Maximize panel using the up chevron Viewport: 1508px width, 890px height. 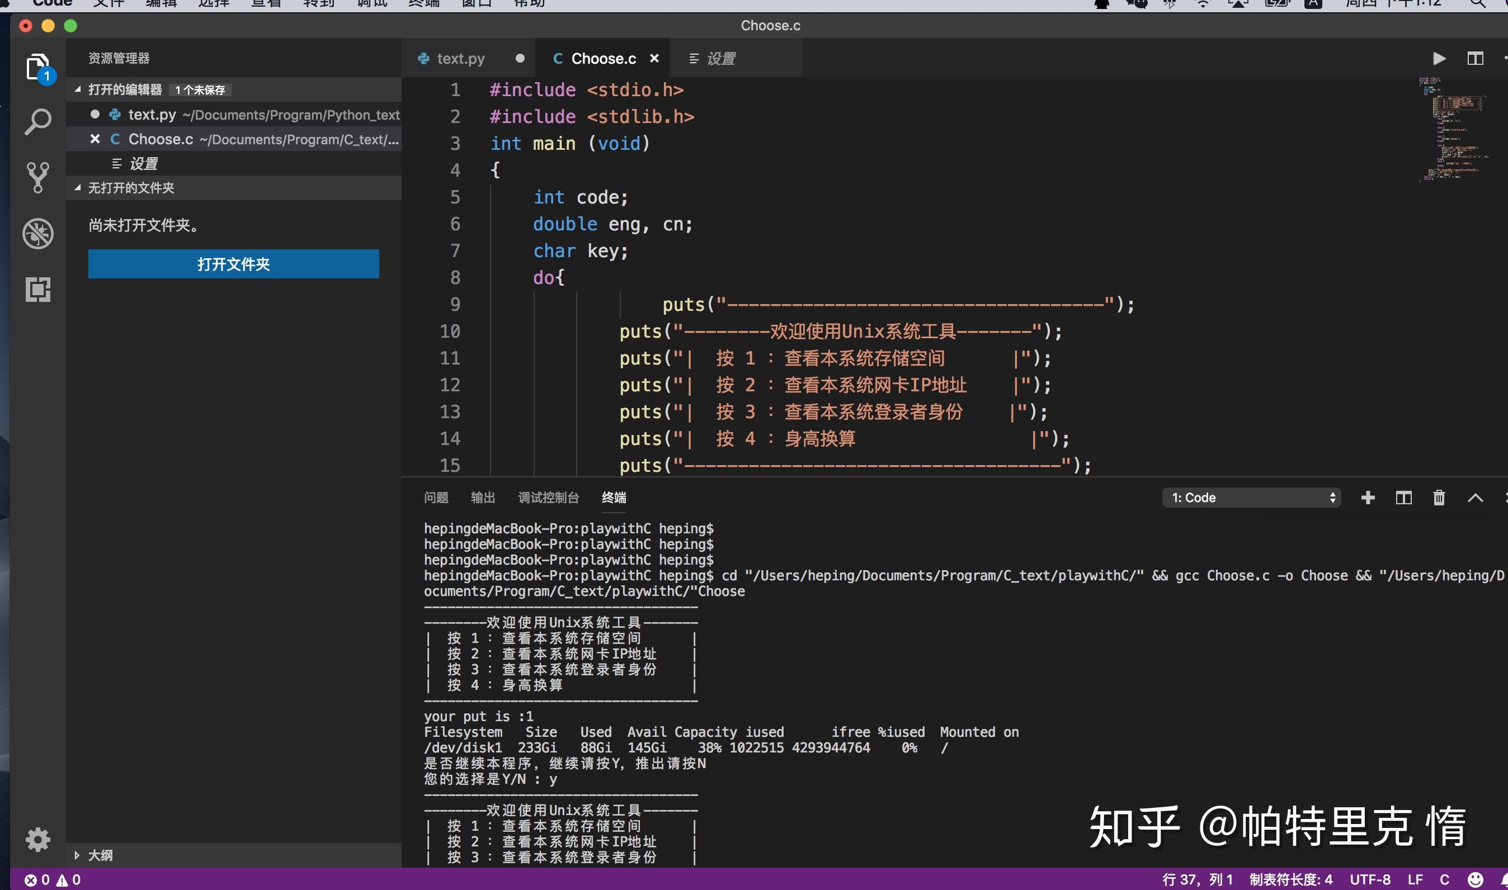tap(1474, 498)
